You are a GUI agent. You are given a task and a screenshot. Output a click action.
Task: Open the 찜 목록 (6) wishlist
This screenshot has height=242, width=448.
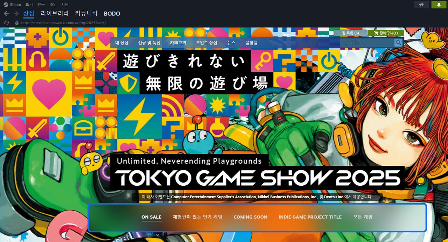tap(350, 33)
